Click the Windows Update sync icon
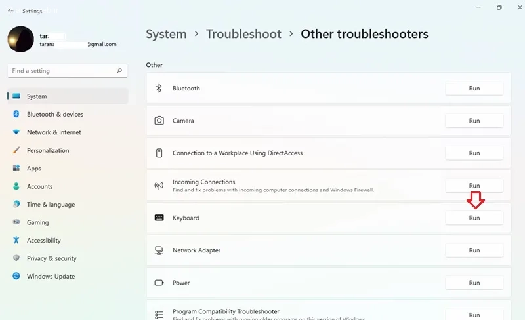The width and height of the screenshot is (525, 320). 16,276
